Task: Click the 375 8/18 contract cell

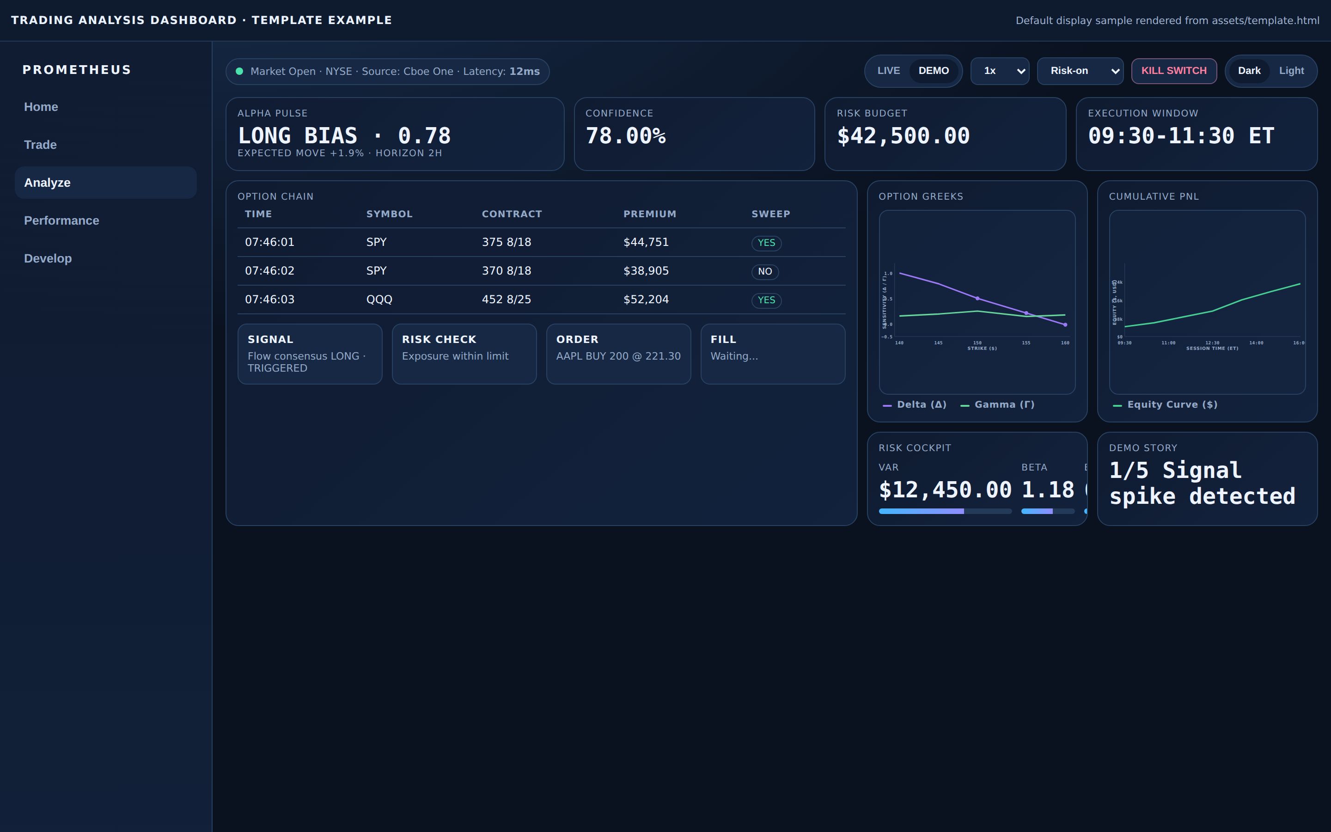Action: (507, 242)
